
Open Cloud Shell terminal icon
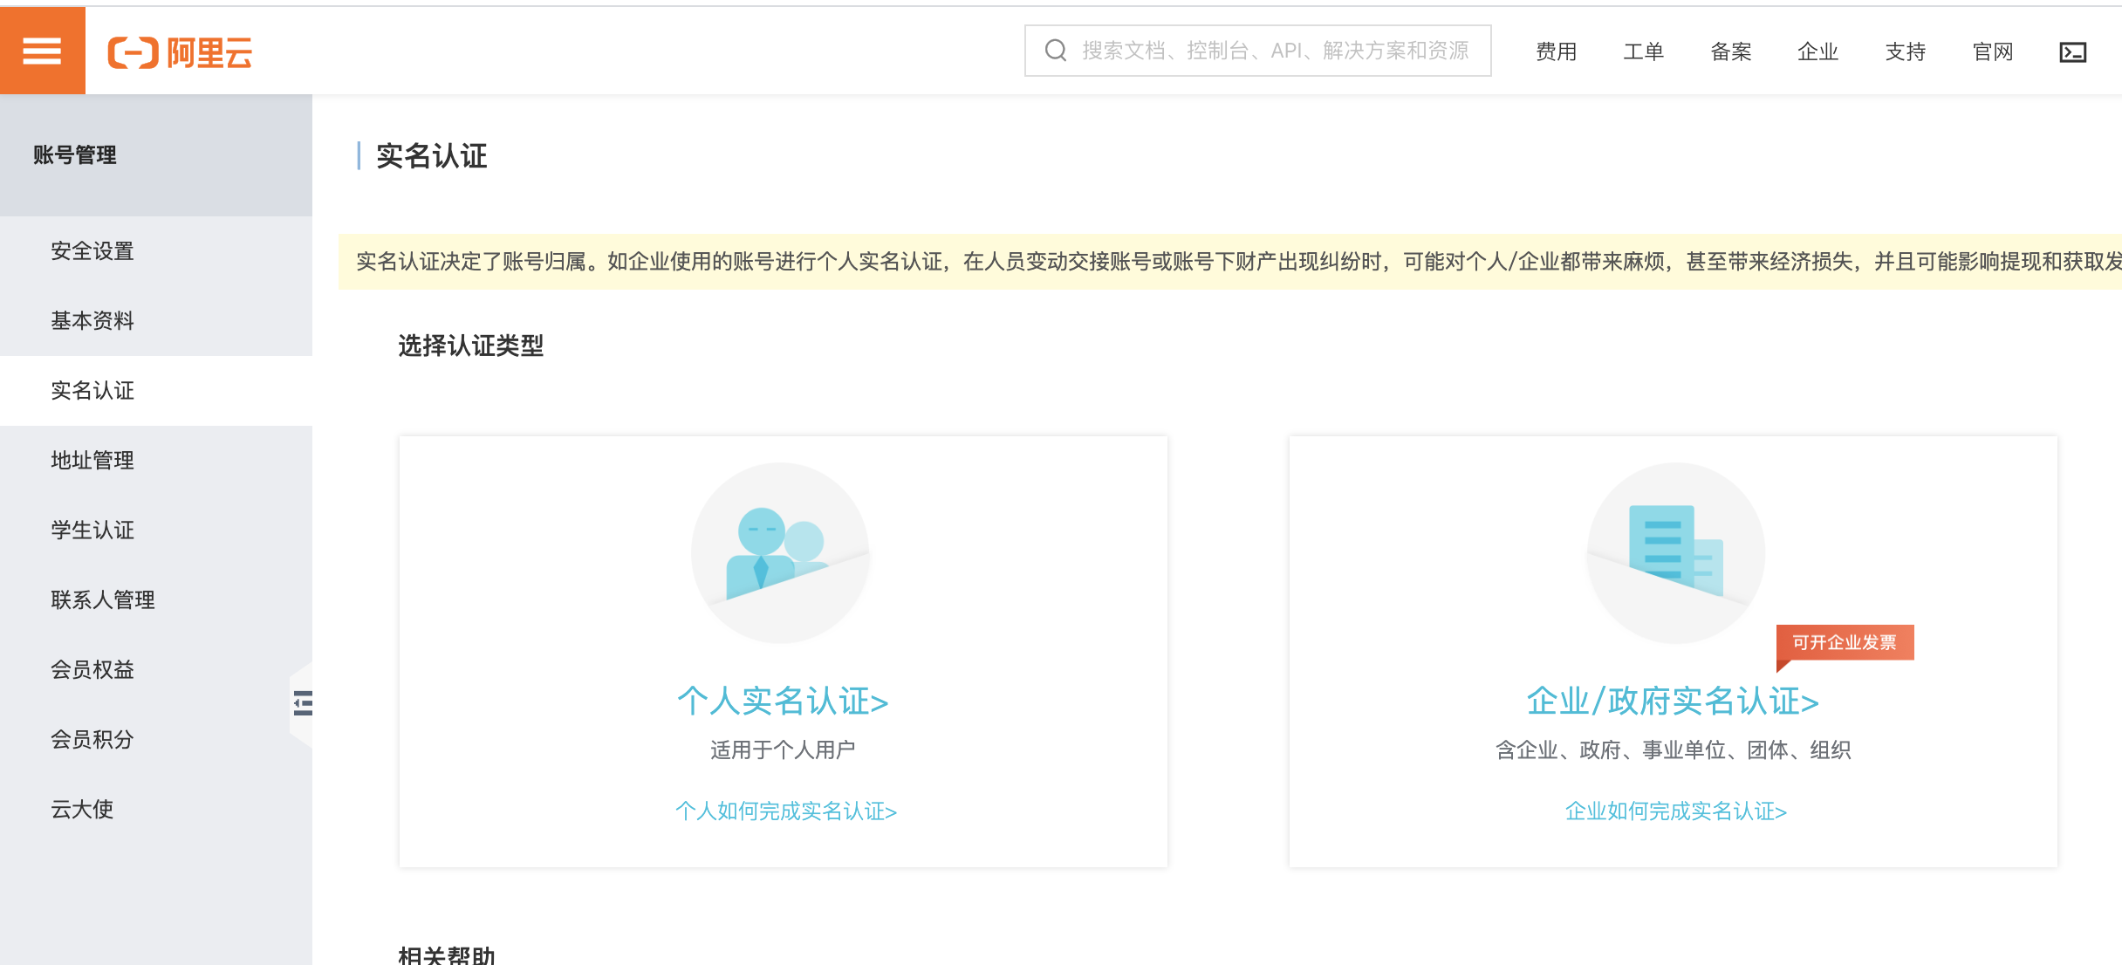(2072, 52)
